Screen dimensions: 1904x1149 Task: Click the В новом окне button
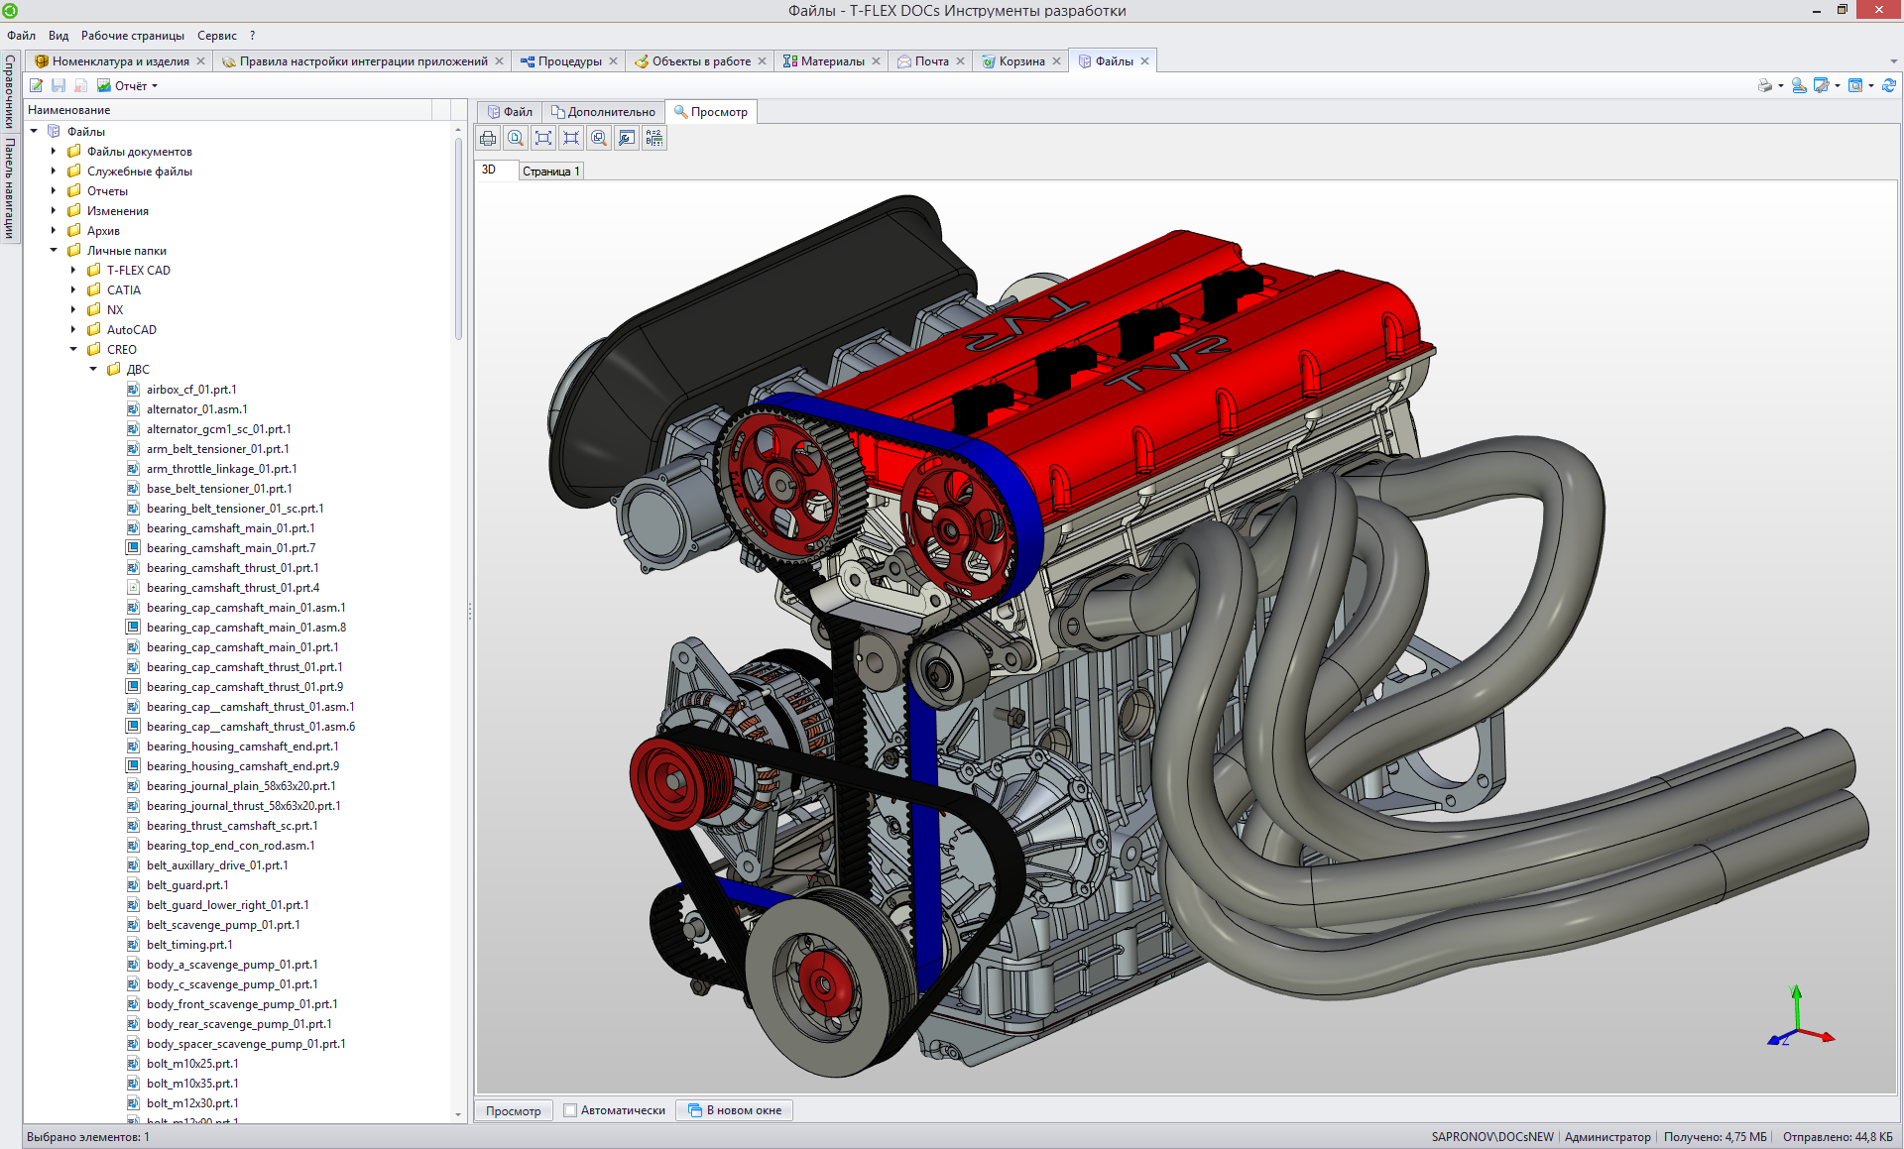coord(735,1110)
